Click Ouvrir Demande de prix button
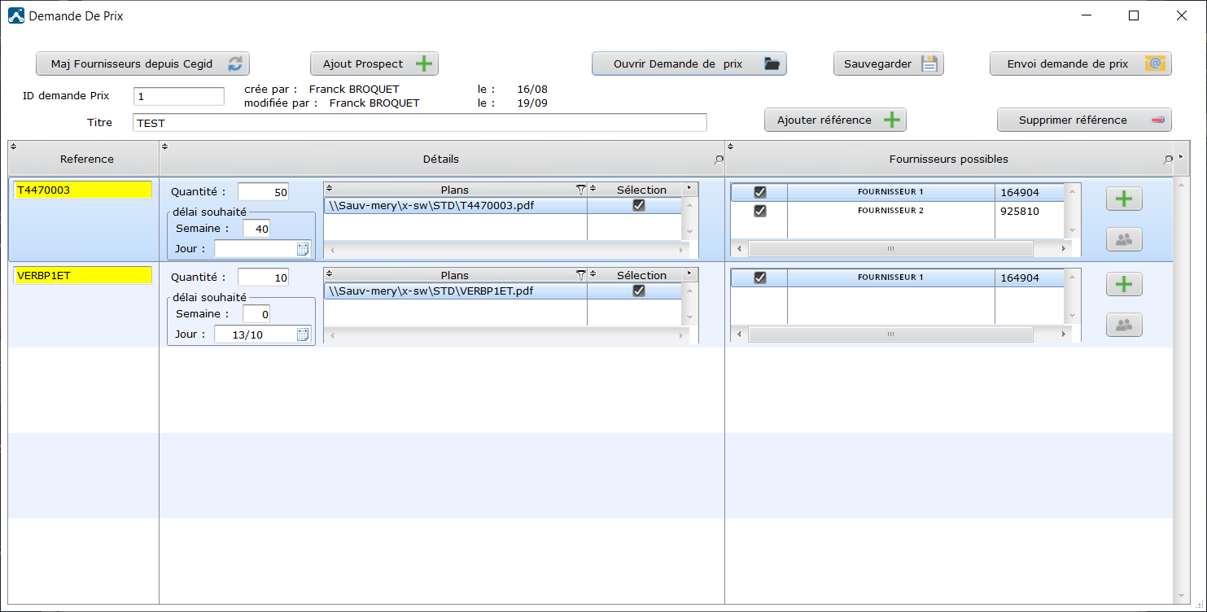Viewport: 1207px width, 612px height. (689, 63)
